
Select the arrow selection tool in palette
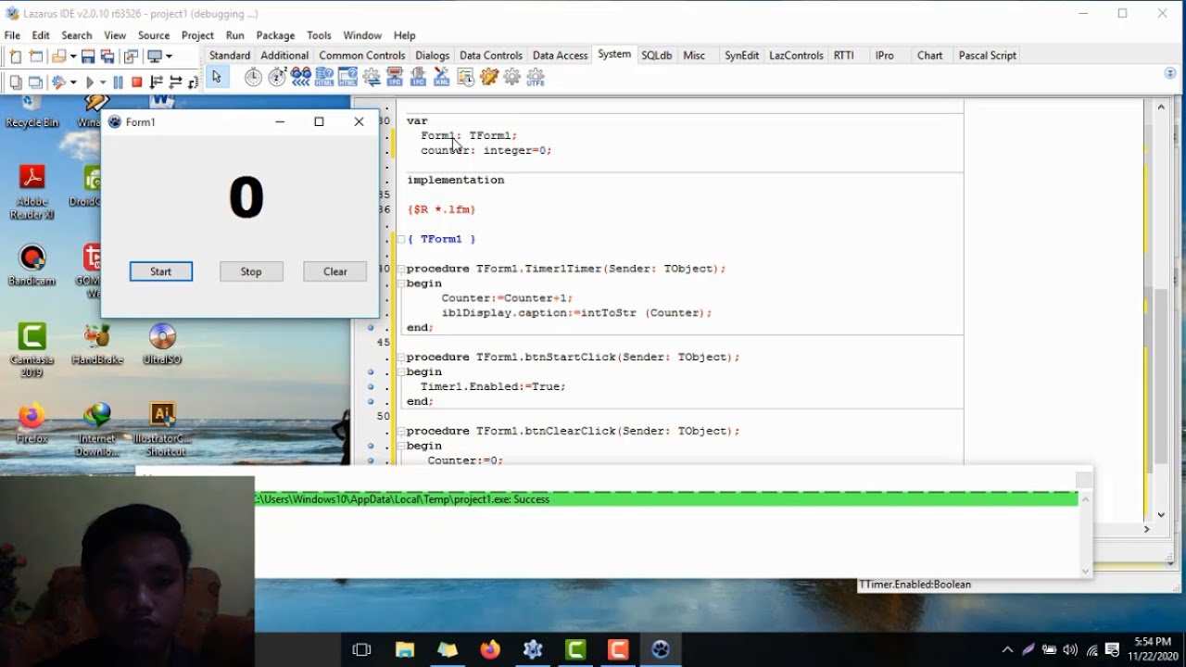click(217, 78)
